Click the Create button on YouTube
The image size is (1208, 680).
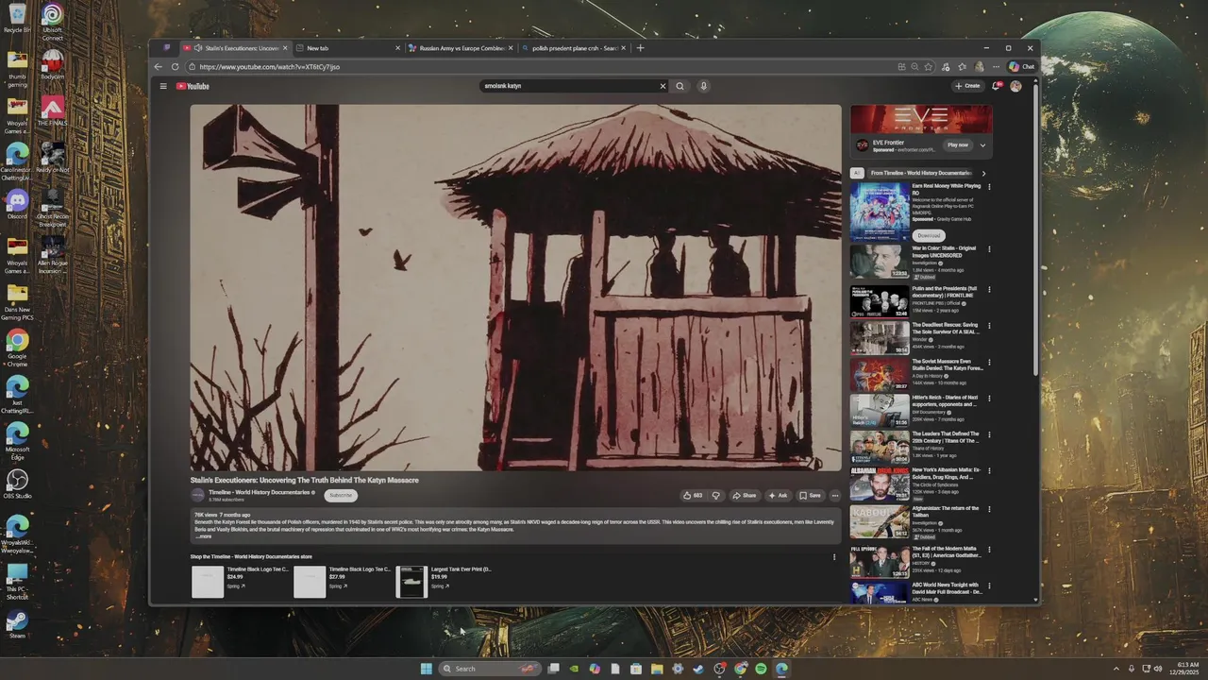click(967, 86)
